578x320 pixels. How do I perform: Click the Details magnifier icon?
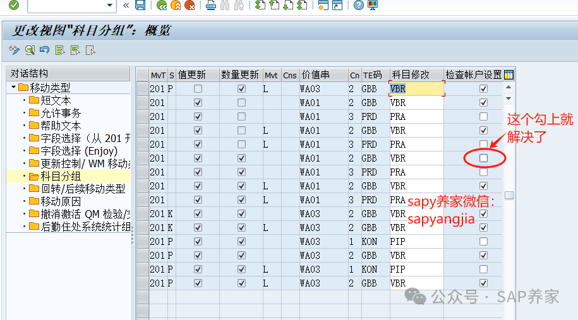coord(30,50)
